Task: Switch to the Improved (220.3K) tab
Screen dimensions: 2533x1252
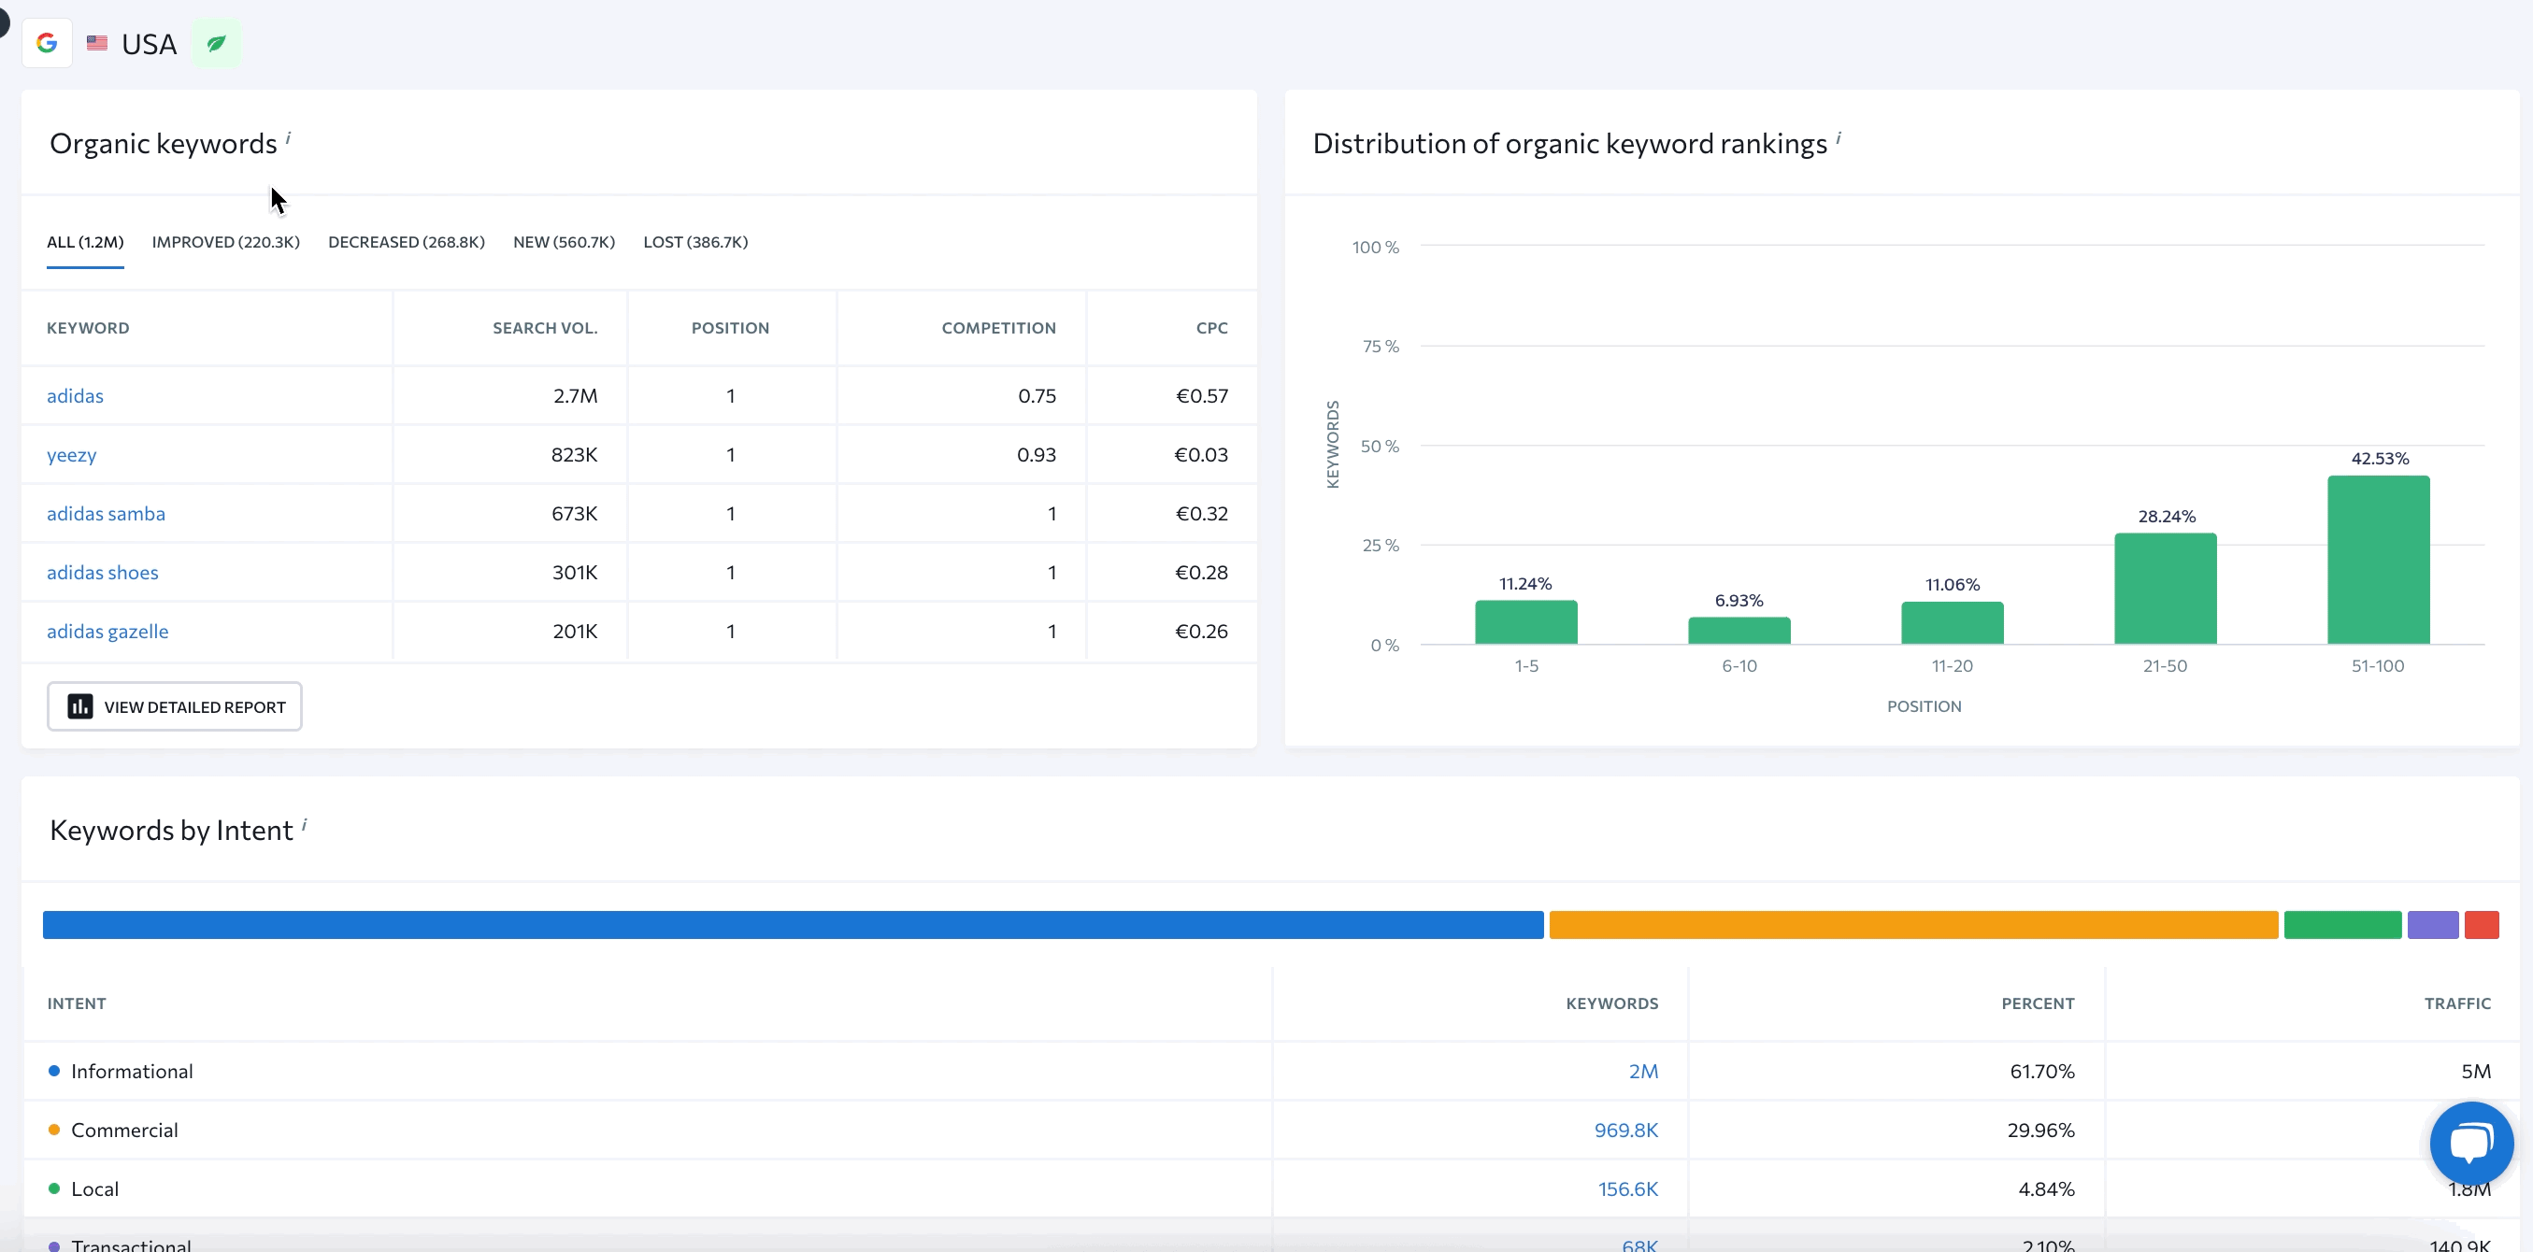Action: tap(225, 242)
